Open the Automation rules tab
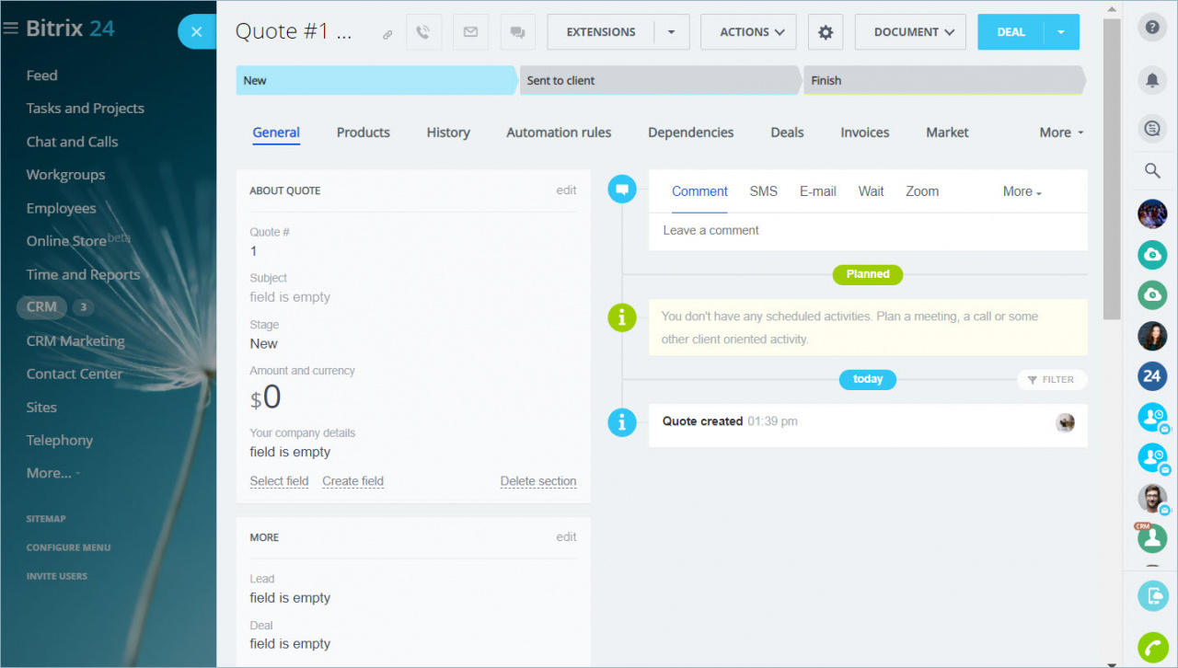The width and height of the screenshot is (1178, 668). pyautogui.click(x=559, y=132)
